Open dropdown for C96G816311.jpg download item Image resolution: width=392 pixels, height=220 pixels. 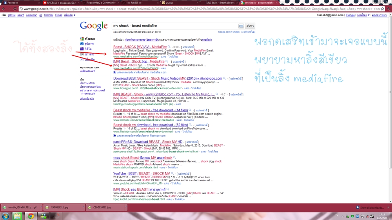[83, 207]
